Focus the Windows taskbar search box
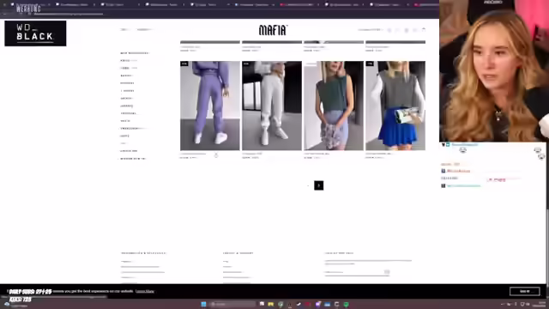 [x=232, y=304]
